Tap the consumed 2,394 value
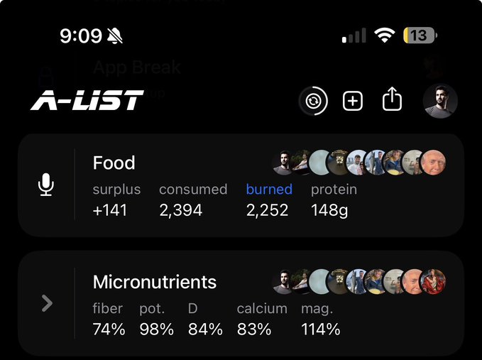482x360 pixels. [180, 209]
